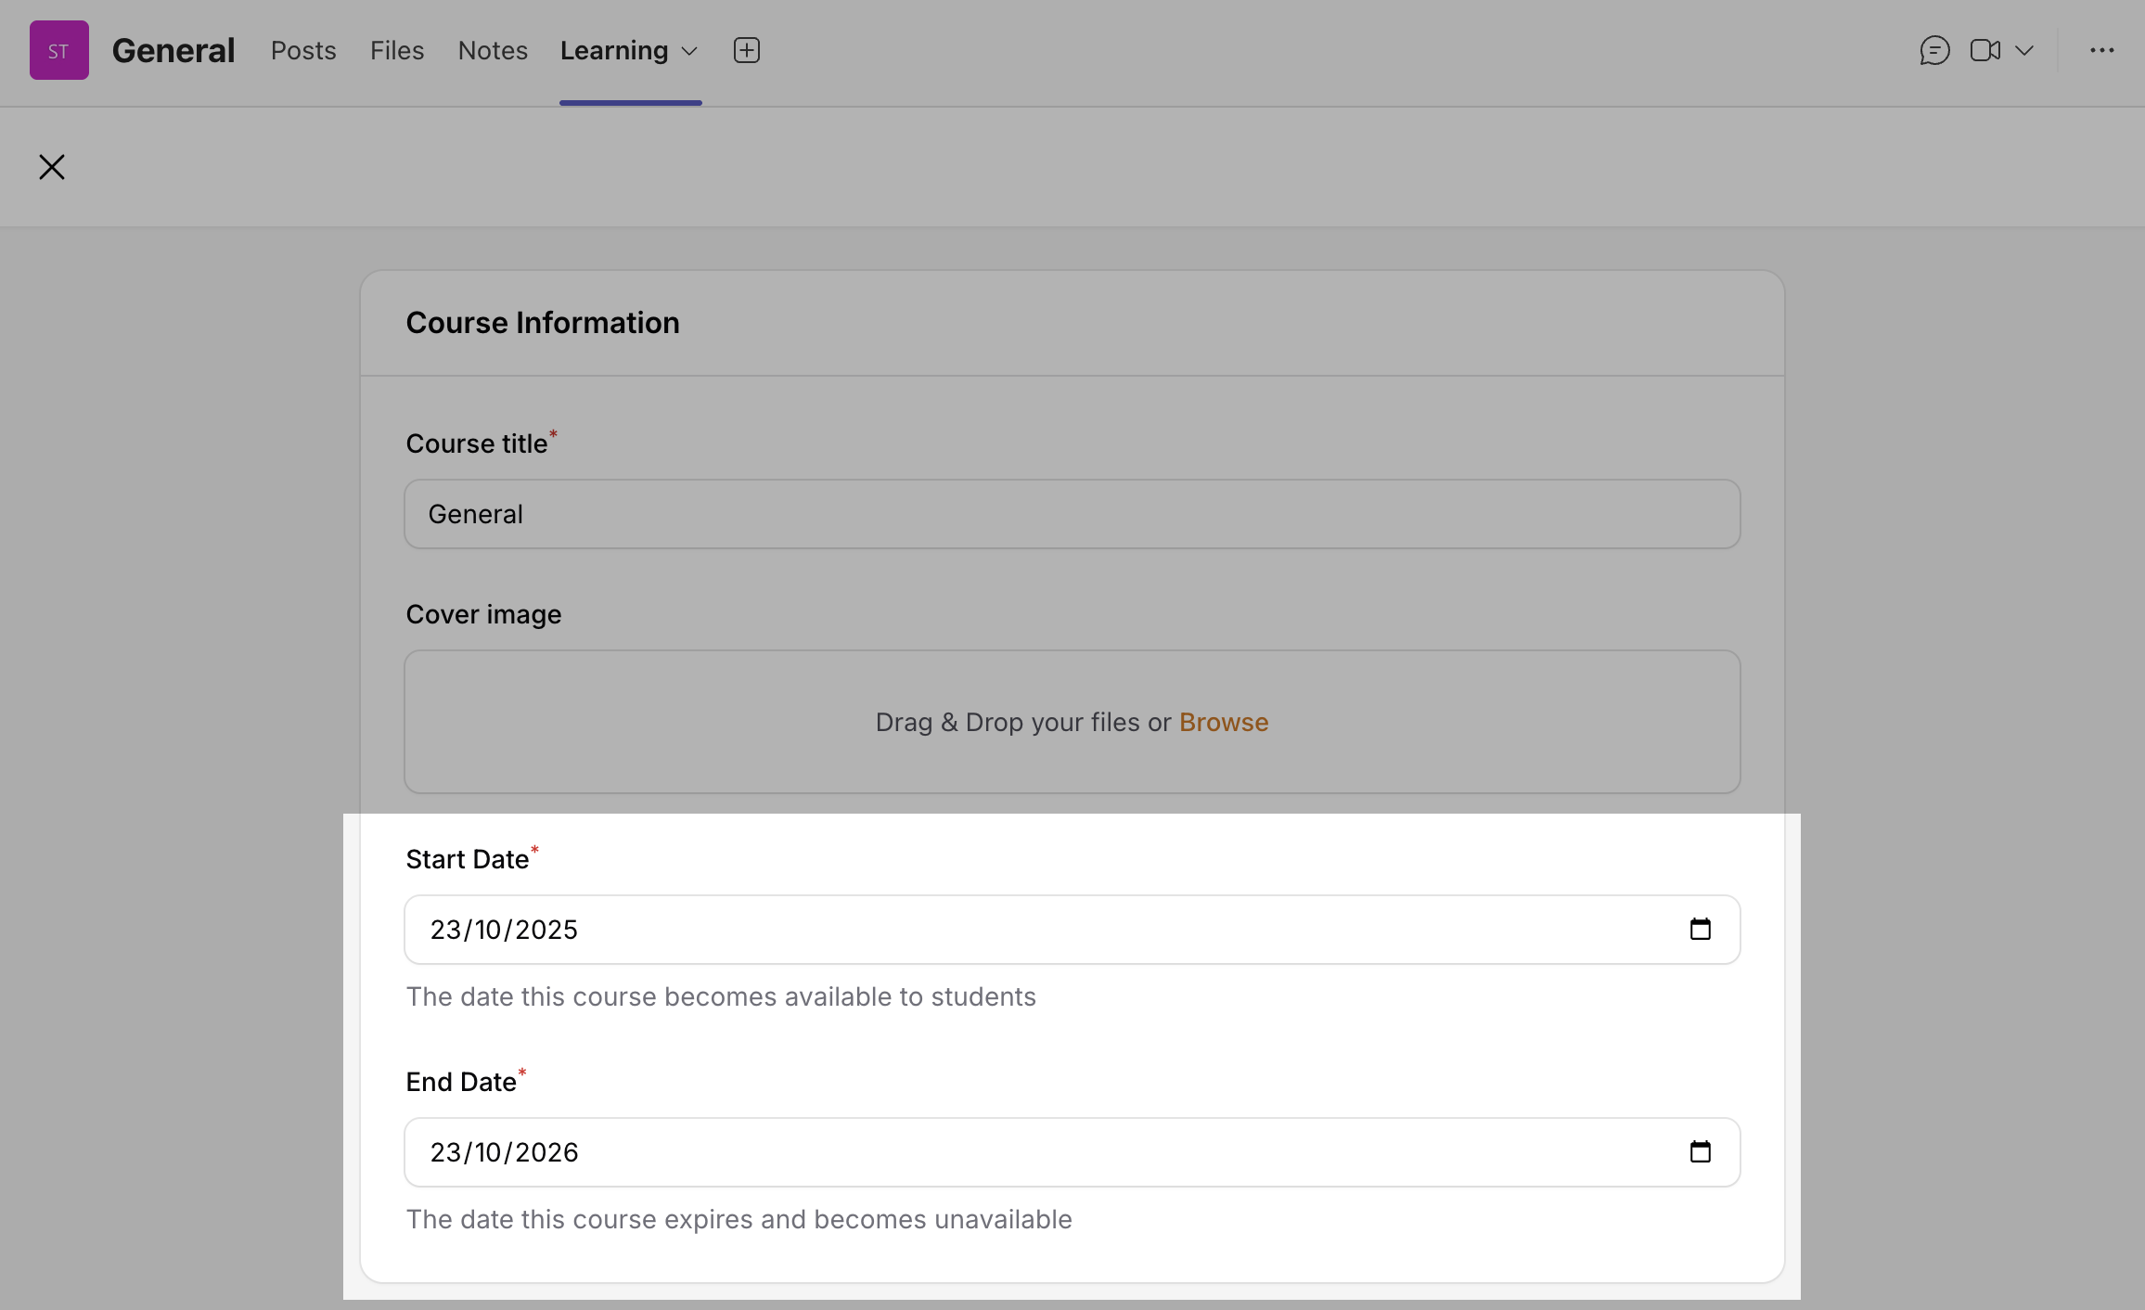The image size is (2145, 1310).
Task: Click the Browse link for cover image
Action: 1223,722
